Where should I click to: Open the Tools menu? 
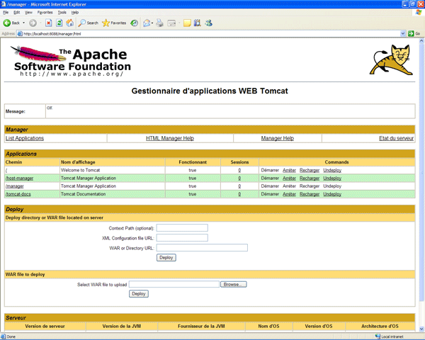click(x=62, y=12)
